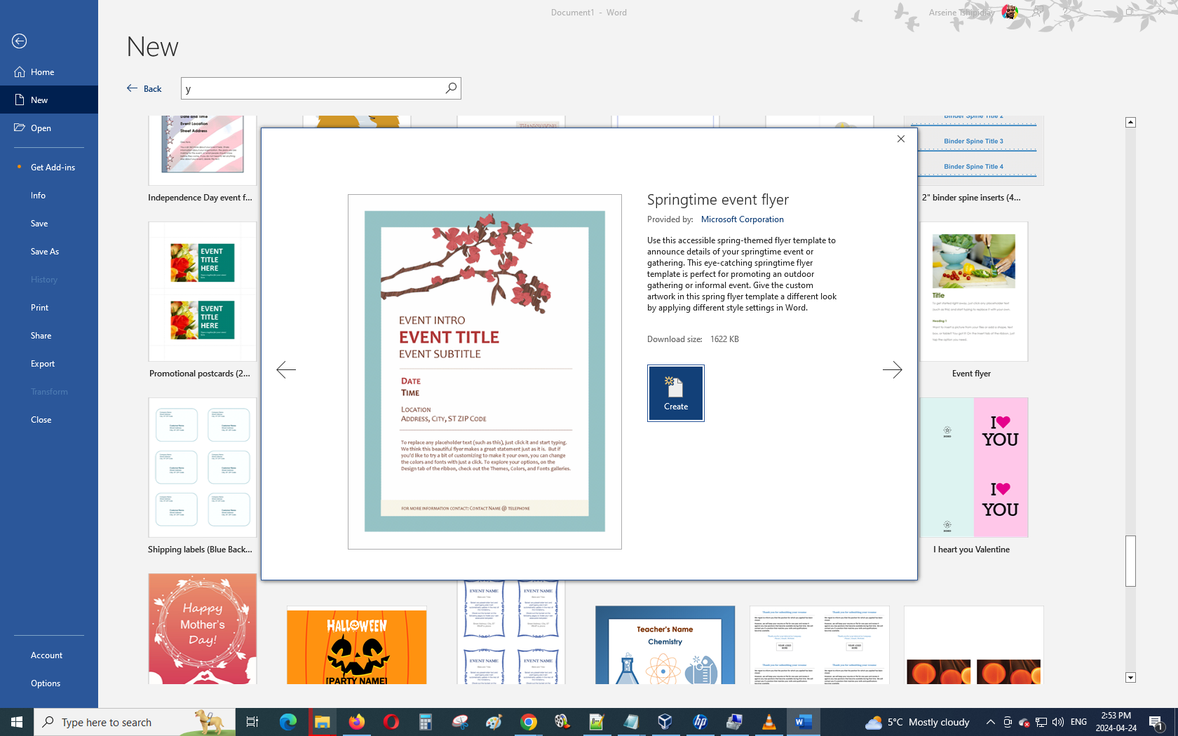This screenshot has width=1178, height=736.
Task: Click the template search input field
Action: (312, 88)
